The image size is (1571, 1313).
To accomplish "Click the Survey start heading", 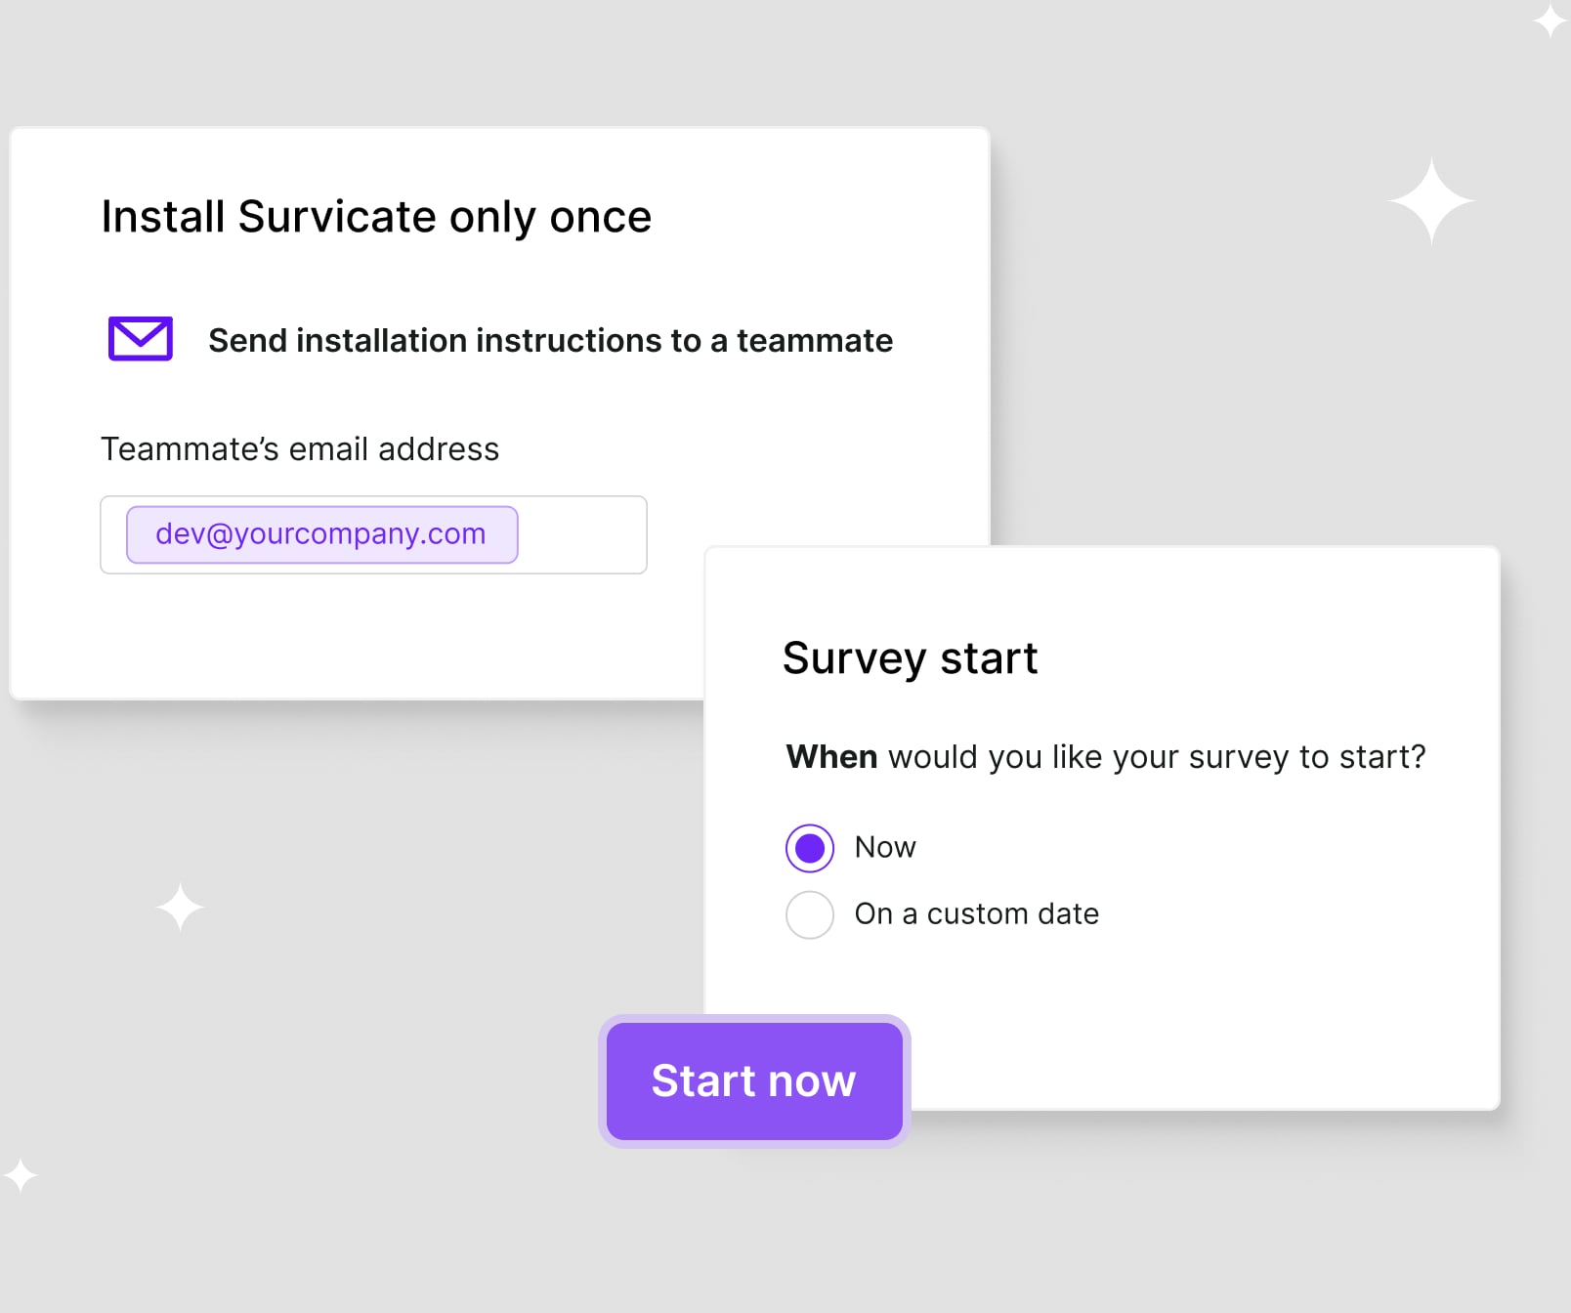I will (911, 658).
